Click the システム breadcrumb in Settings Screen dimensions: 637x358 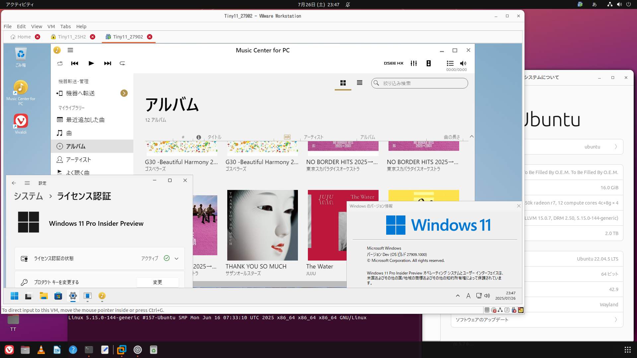(x=28, y=196)
